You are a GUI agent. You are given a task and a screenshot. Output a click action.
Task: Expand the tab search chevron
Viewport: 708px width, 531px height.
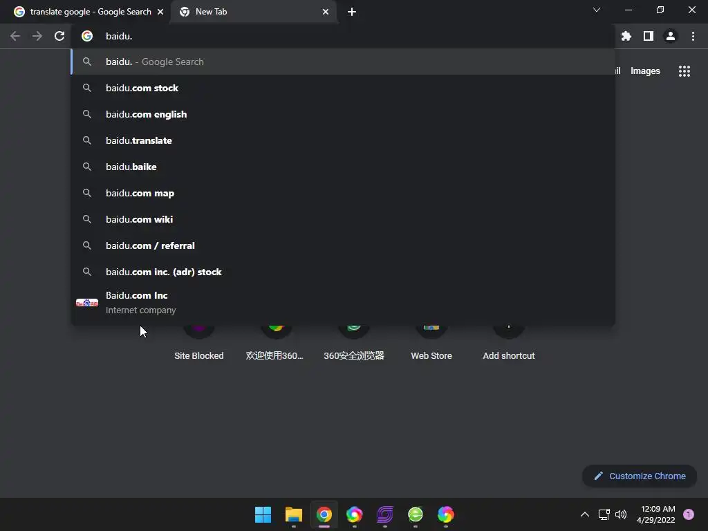click(597, 10)
